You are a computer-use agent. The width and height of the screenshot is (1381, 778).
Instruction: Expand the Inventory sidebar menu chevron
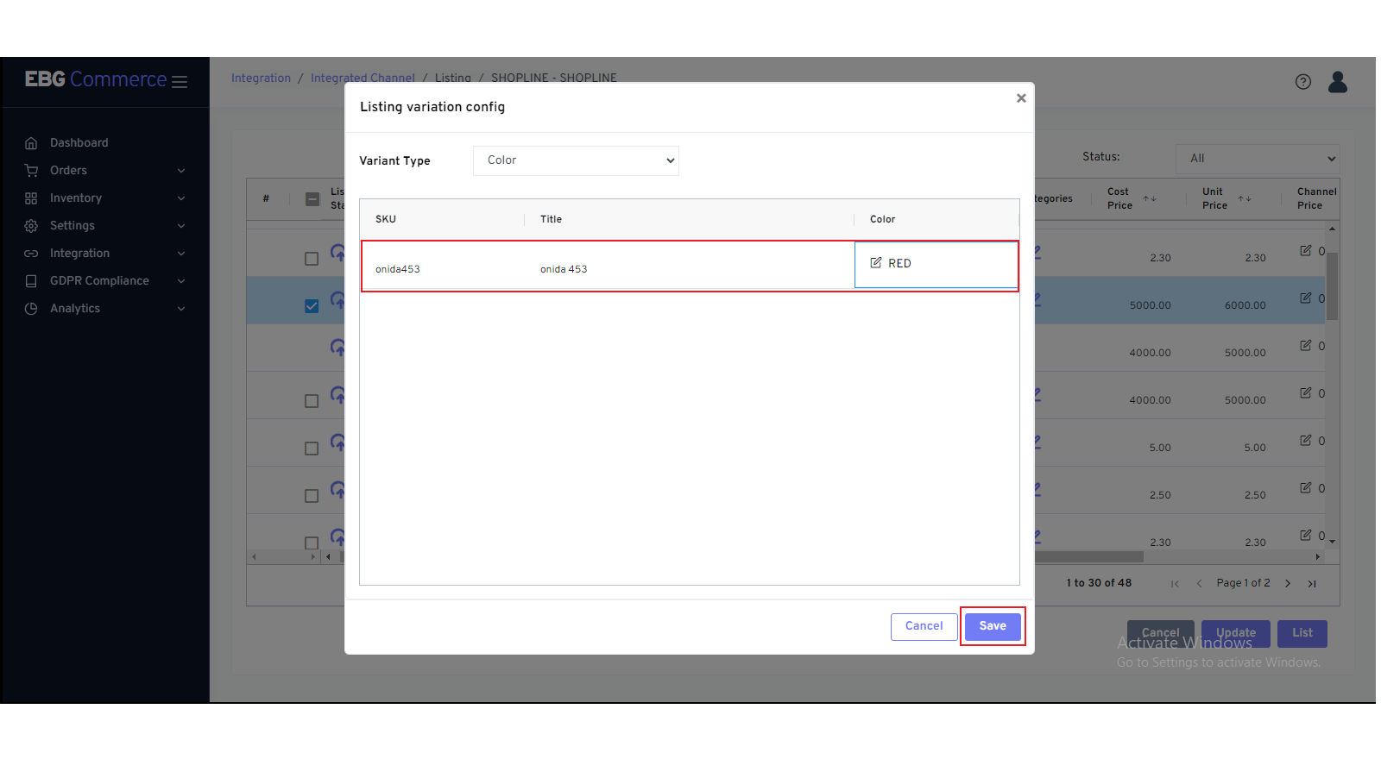point(181,198)
